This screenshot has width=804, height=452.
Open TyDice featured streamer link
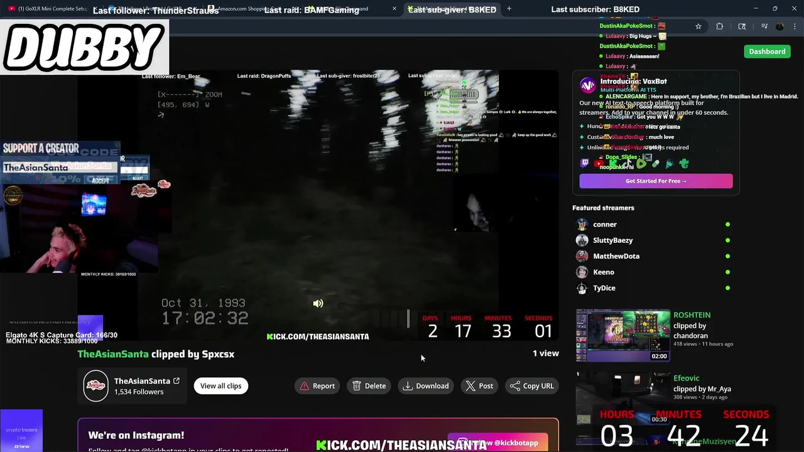[x=604, y=288]
